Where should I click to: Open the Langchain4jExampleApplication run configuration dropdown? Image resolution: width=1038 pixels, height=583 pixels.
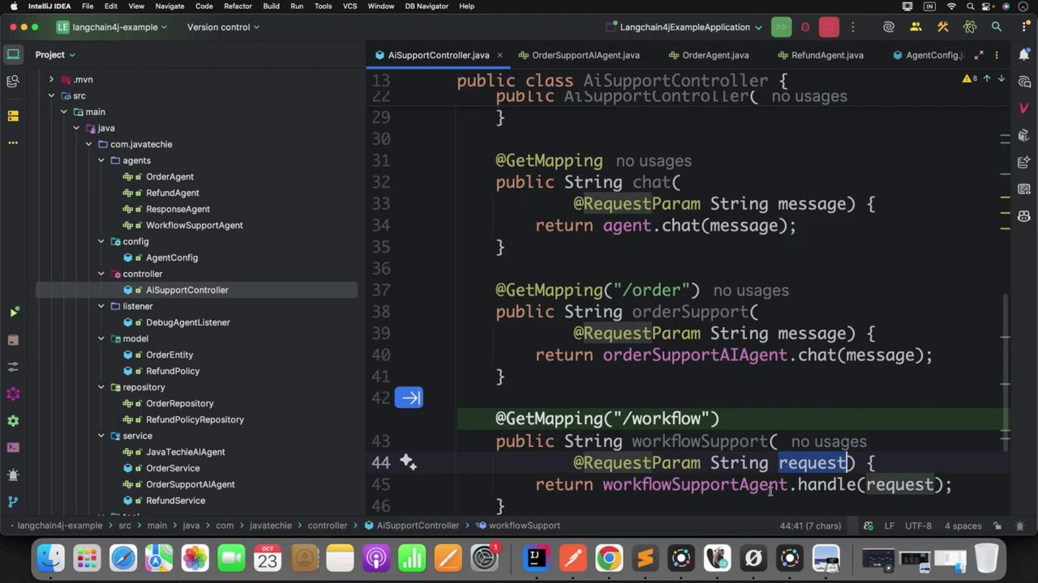(684, 27)
